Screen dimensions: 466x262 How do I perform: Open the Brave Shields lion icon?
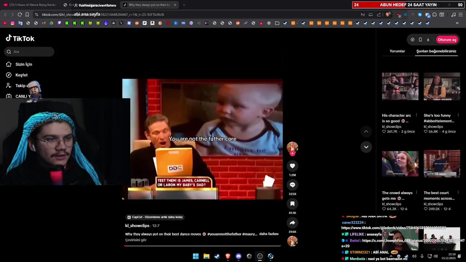point(388,15)
